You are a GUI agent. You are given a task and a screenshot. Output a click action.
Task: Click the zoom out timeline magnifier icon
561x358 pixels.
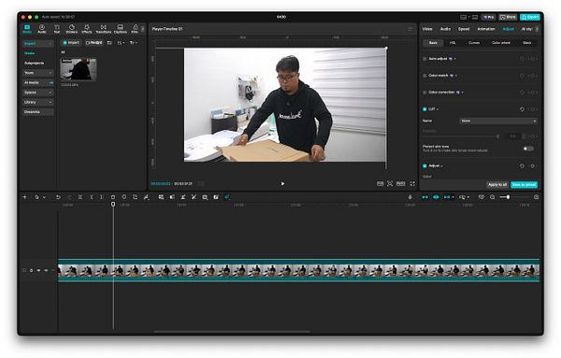493,197
